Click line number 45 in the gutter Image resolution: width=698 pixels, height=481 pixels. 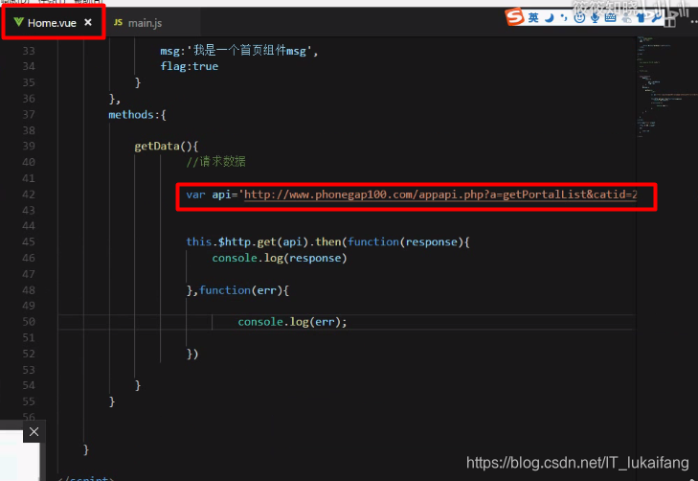(x=29, y=241)
